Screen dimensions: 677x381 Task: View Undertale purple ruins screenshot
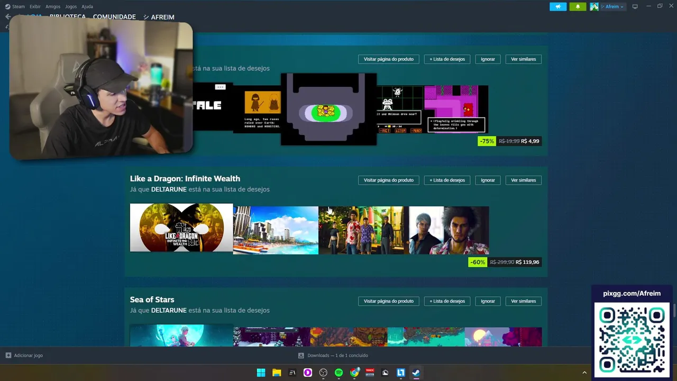click(x=456, y=110)
